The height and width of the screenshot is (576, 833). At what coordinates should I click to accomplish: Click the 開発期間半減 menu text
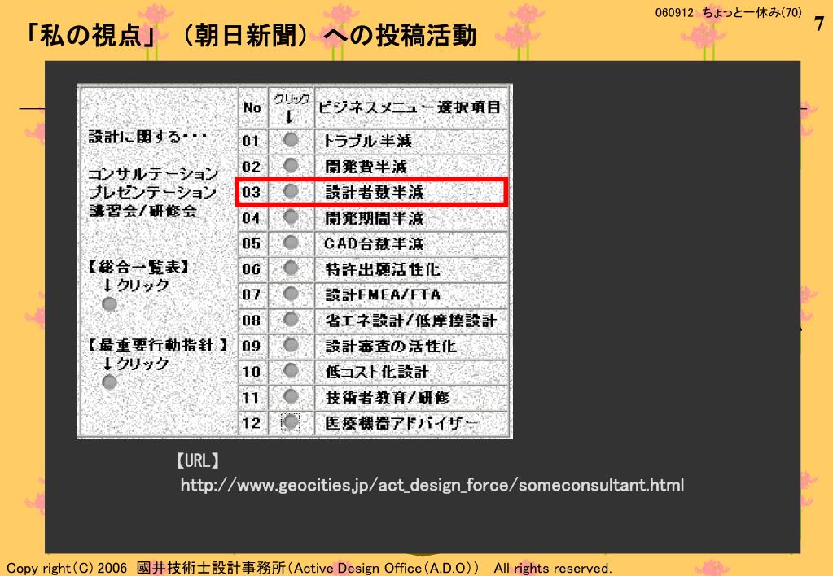375,218
